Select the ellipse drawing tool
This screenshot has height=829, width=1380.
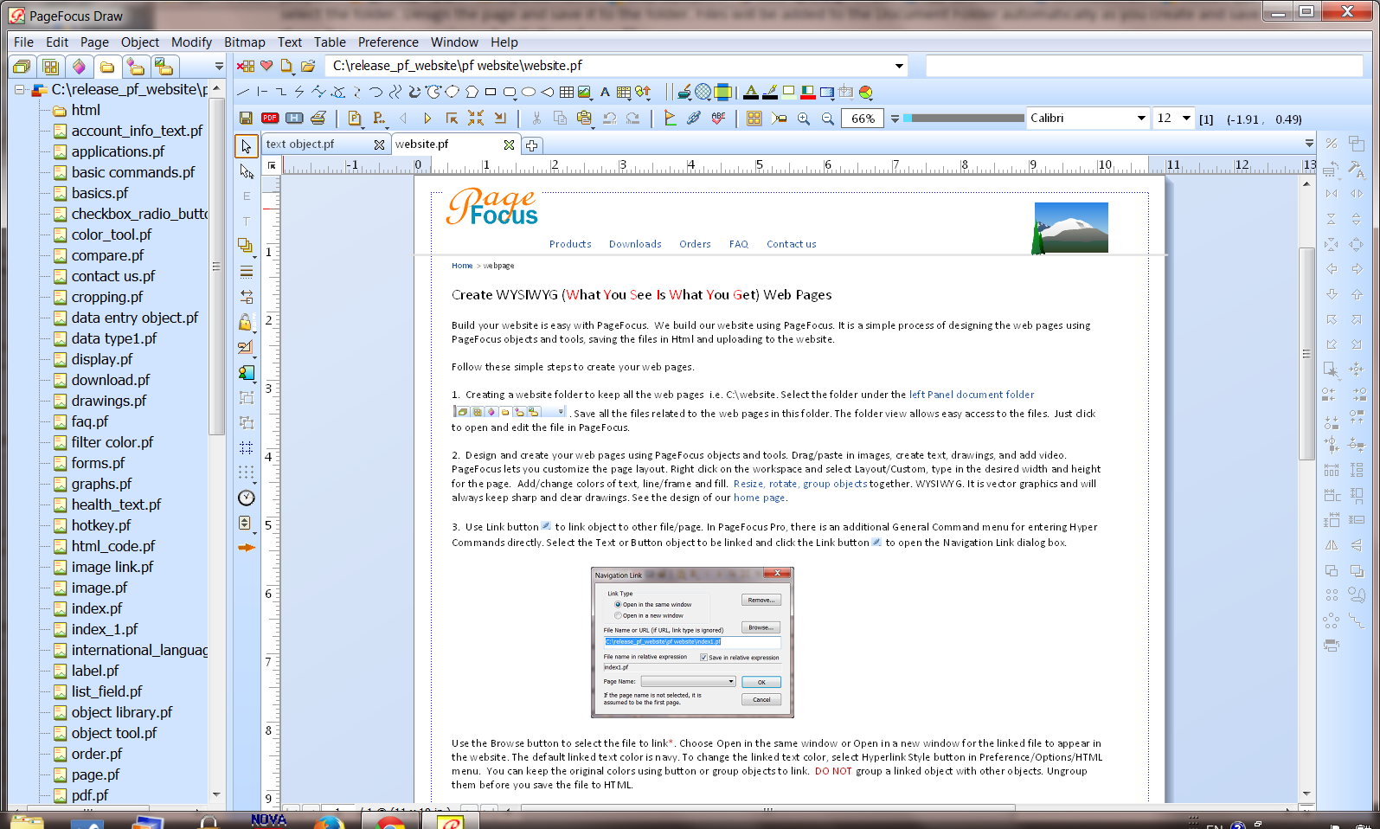coord(529,92)
